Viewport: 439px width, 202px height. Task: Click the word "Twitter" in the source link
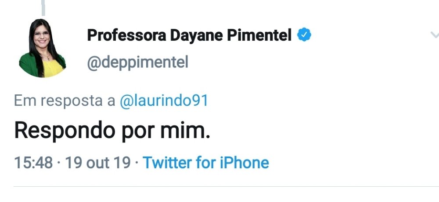coord(167,163)
